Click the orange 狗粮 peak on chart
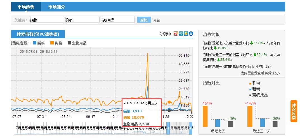 tap(148, 54)
